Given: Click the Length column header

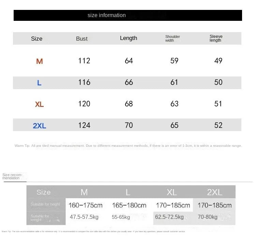Looking at the screenshot, I should [x=129, y=38].
